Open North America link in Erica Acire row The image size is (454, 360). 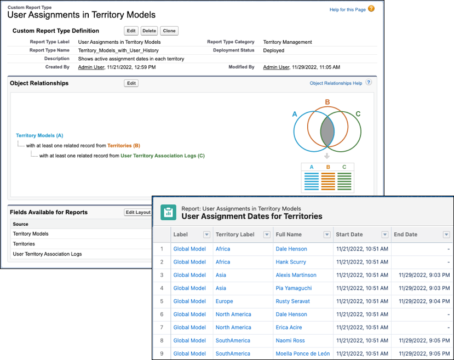tap(233, 327)
